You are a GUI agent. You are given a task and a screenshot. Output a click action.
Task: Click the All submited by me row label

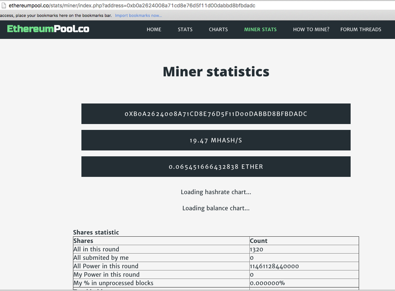pos(101,258)
